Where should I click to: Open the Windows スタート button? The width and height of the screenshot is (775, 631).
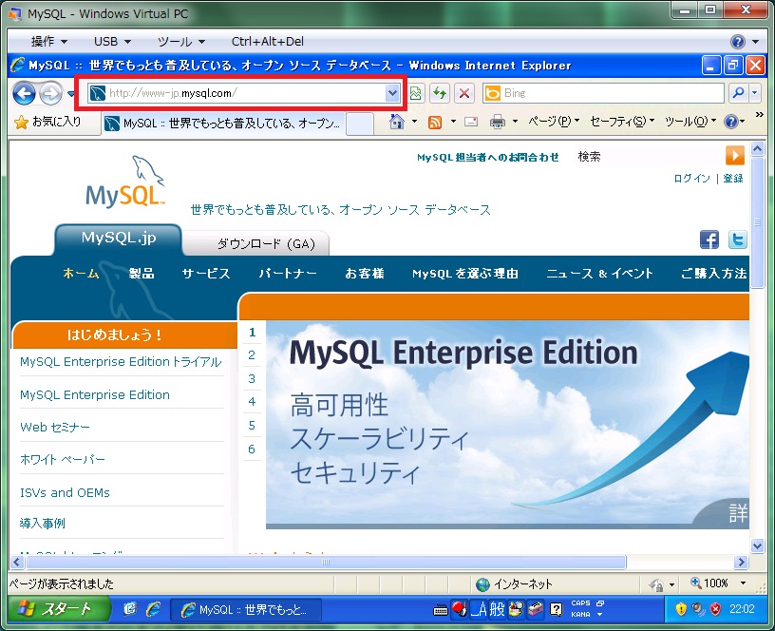point(58,609)
